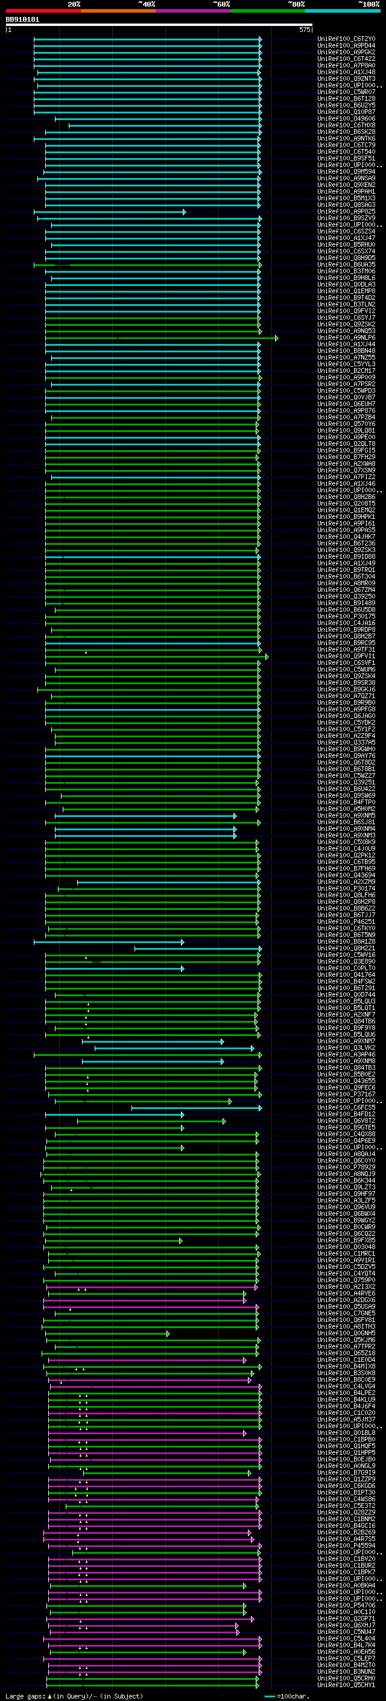Select the UniRef100_B6UA35 row label
386x1701 pixels.
(x=346, y=265)
